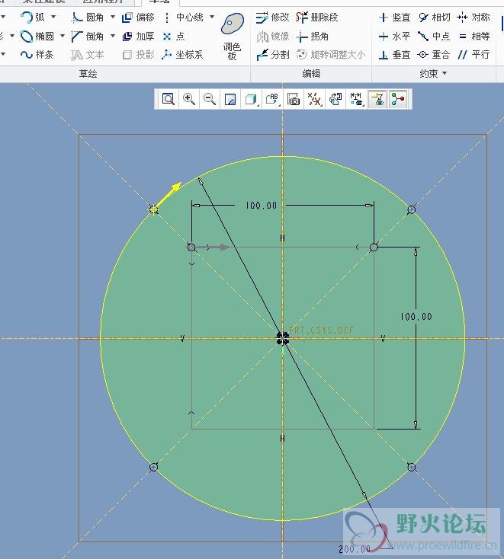504x559 pixels.
Task: Activate the 加厚 (thicken) tool
Action: click(138, 36)
